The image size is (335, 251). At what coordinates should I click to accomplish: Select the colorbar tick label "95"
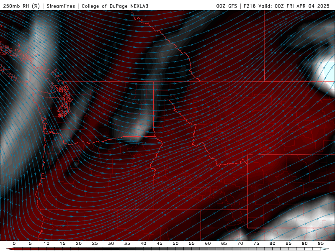321,243
